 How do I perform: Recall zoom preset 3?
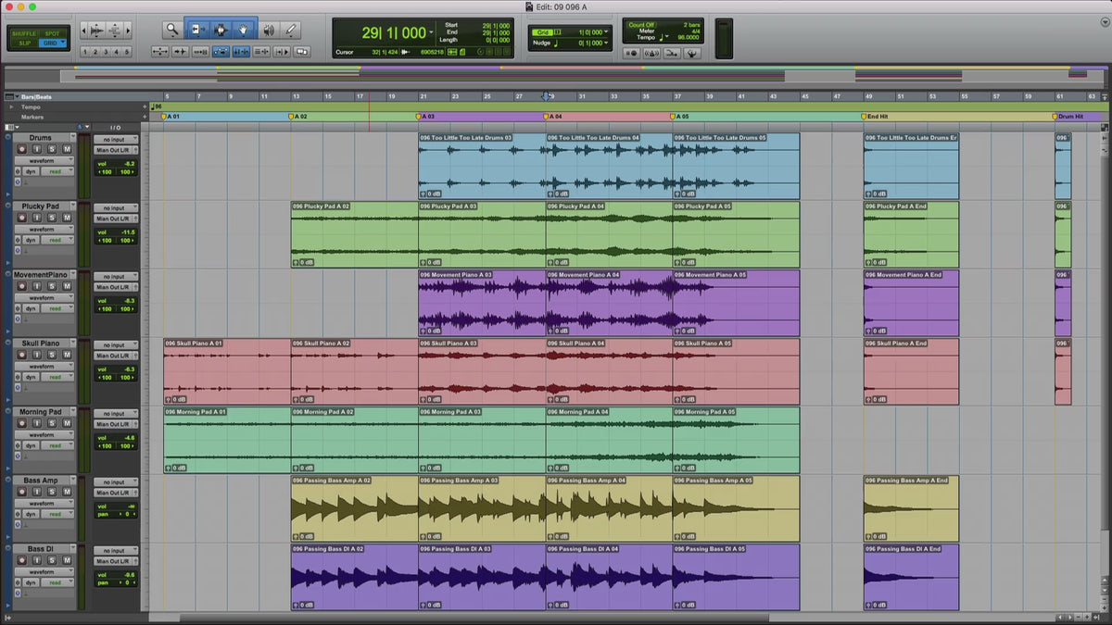pos(105,52)
